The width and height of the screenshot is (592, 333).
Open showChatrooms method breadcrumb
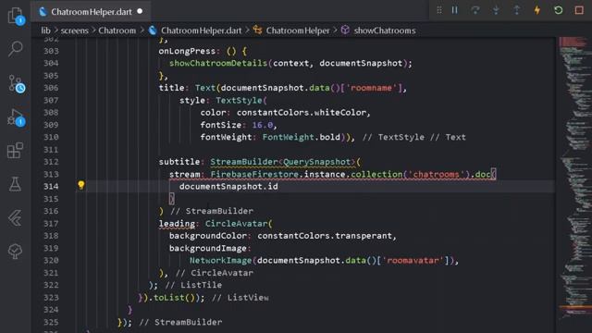click(x=385, y=31)
